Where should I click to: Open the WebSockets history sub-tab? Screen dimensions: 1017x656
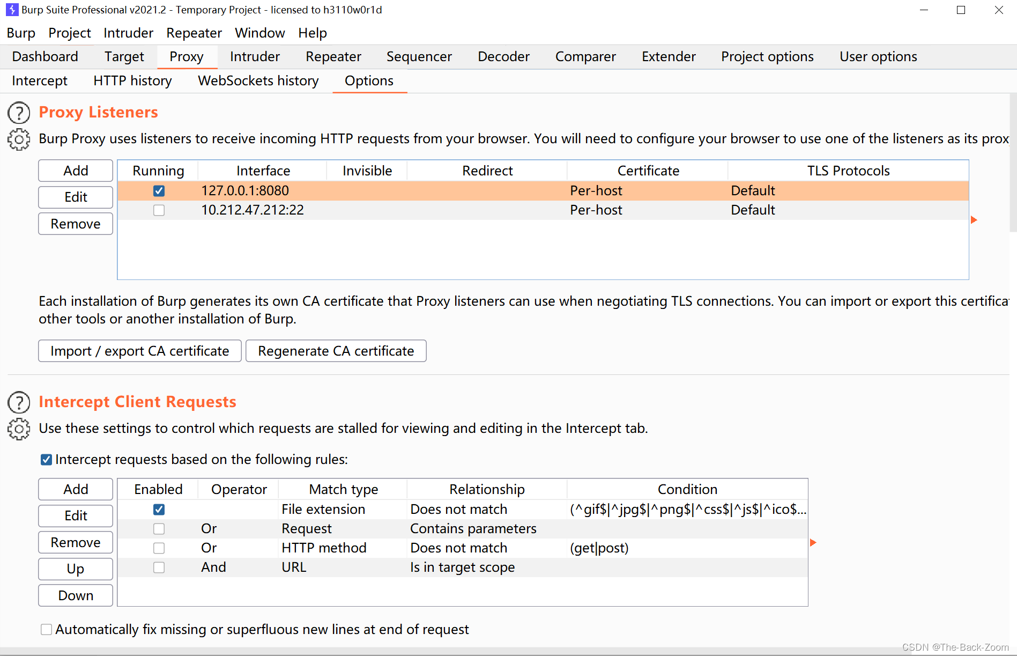tap(258, 81)
